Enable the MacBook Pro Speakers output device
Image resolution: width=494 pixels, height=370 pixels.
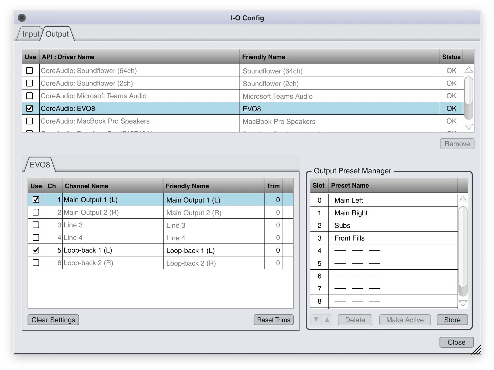coord(30,121)
